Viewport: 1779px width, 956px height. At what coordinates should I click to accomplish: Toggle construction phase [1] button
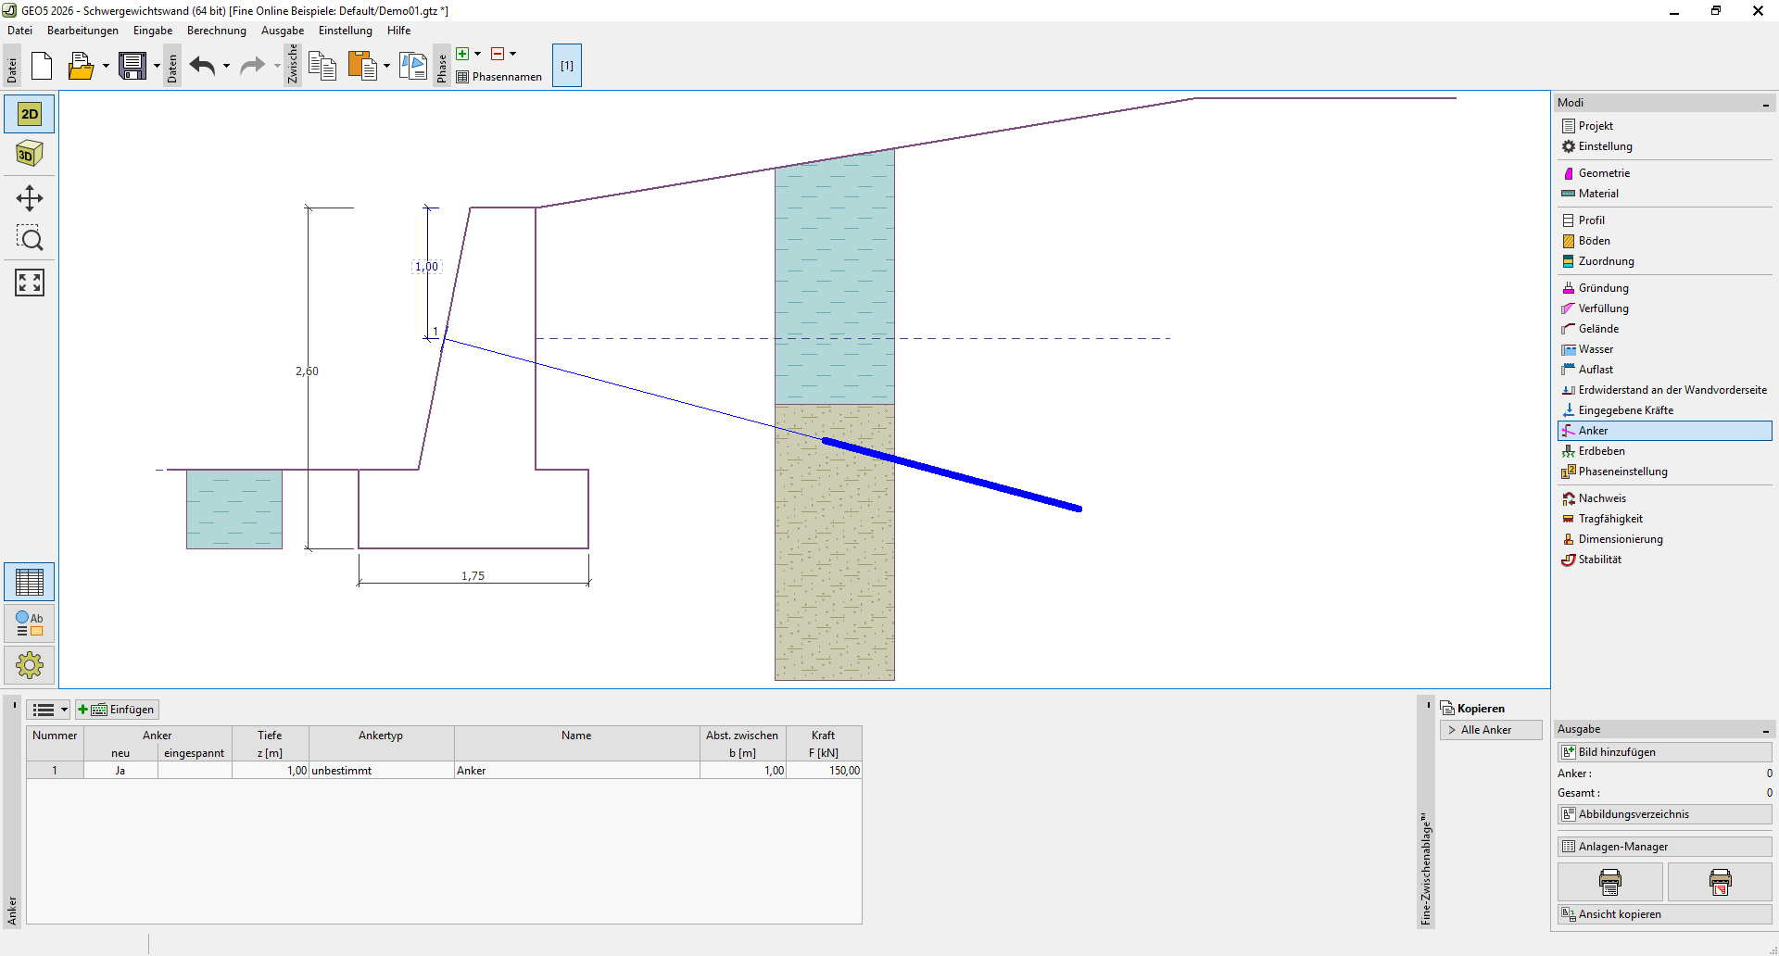click(566, 66)
